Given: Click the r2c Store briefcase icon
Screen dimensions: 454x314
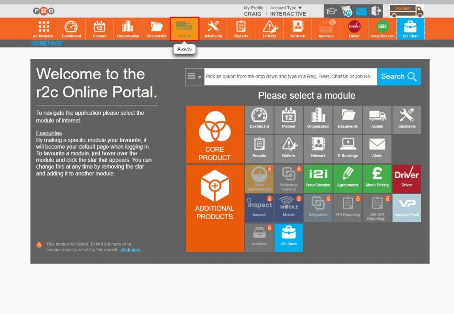Looking at the screenshot, I should click(x=410, y=28).
